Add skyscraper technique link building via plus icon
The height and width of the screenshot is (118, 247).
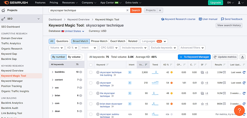(98, 72)
